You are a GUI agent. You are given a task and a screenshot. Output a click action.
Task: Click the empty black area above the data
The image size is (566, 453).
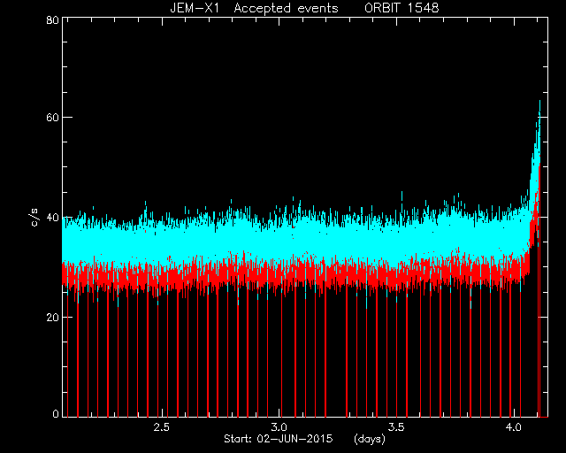[x=289, y=108]
